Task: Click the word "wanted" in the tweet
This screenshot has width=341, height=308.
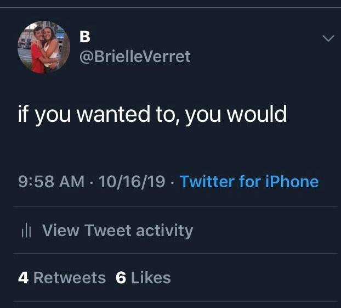Action: (113, 114)
